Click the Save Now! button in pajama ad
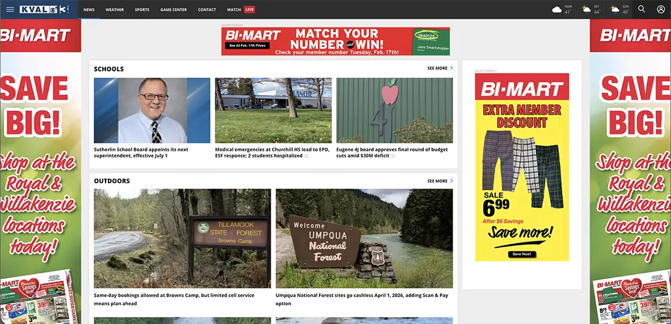 pos(522,254)
